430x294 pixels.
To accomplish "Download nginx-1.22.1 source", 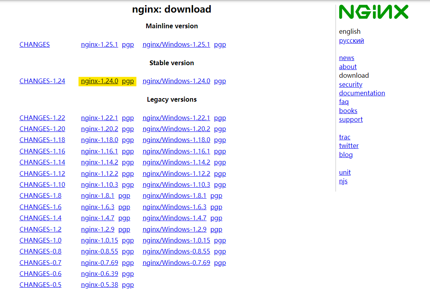I will click(x=99, y=118).
